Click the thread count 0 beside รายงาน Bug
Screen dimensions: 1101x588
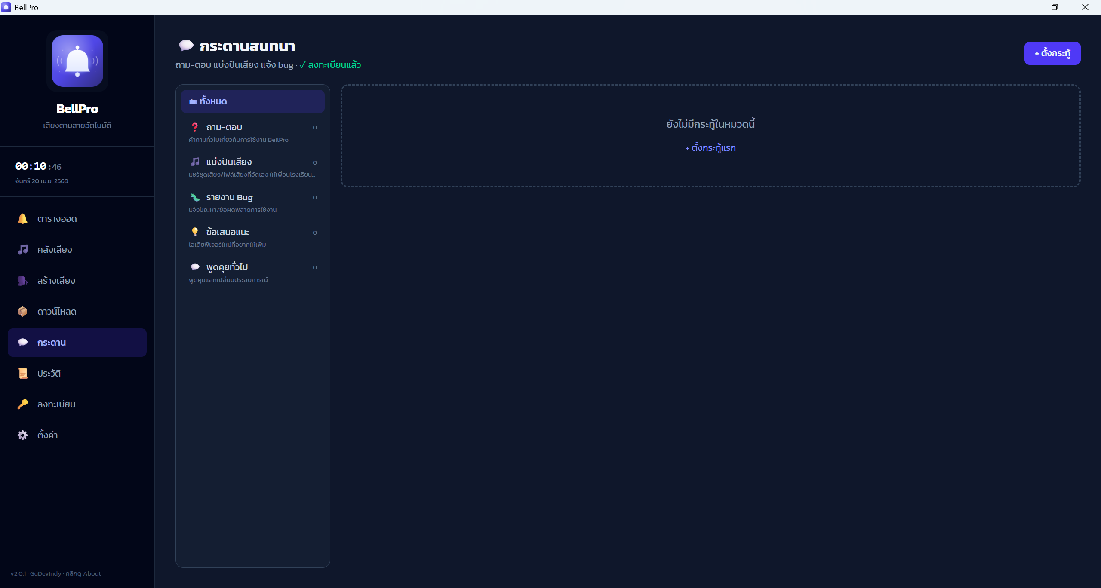point(315,197)
